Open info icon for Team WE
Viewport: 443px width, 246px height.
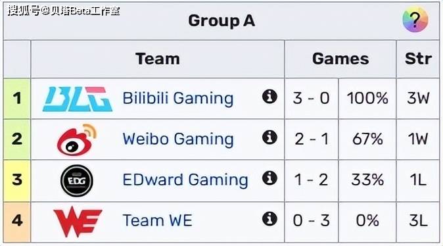pyautogui.click(x=269, y=219)
